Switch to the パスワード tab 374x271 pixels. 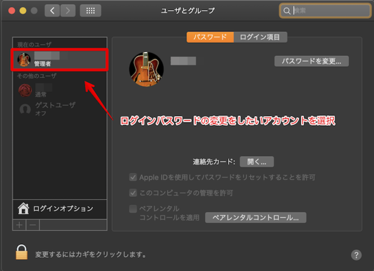tap(210, 37)
